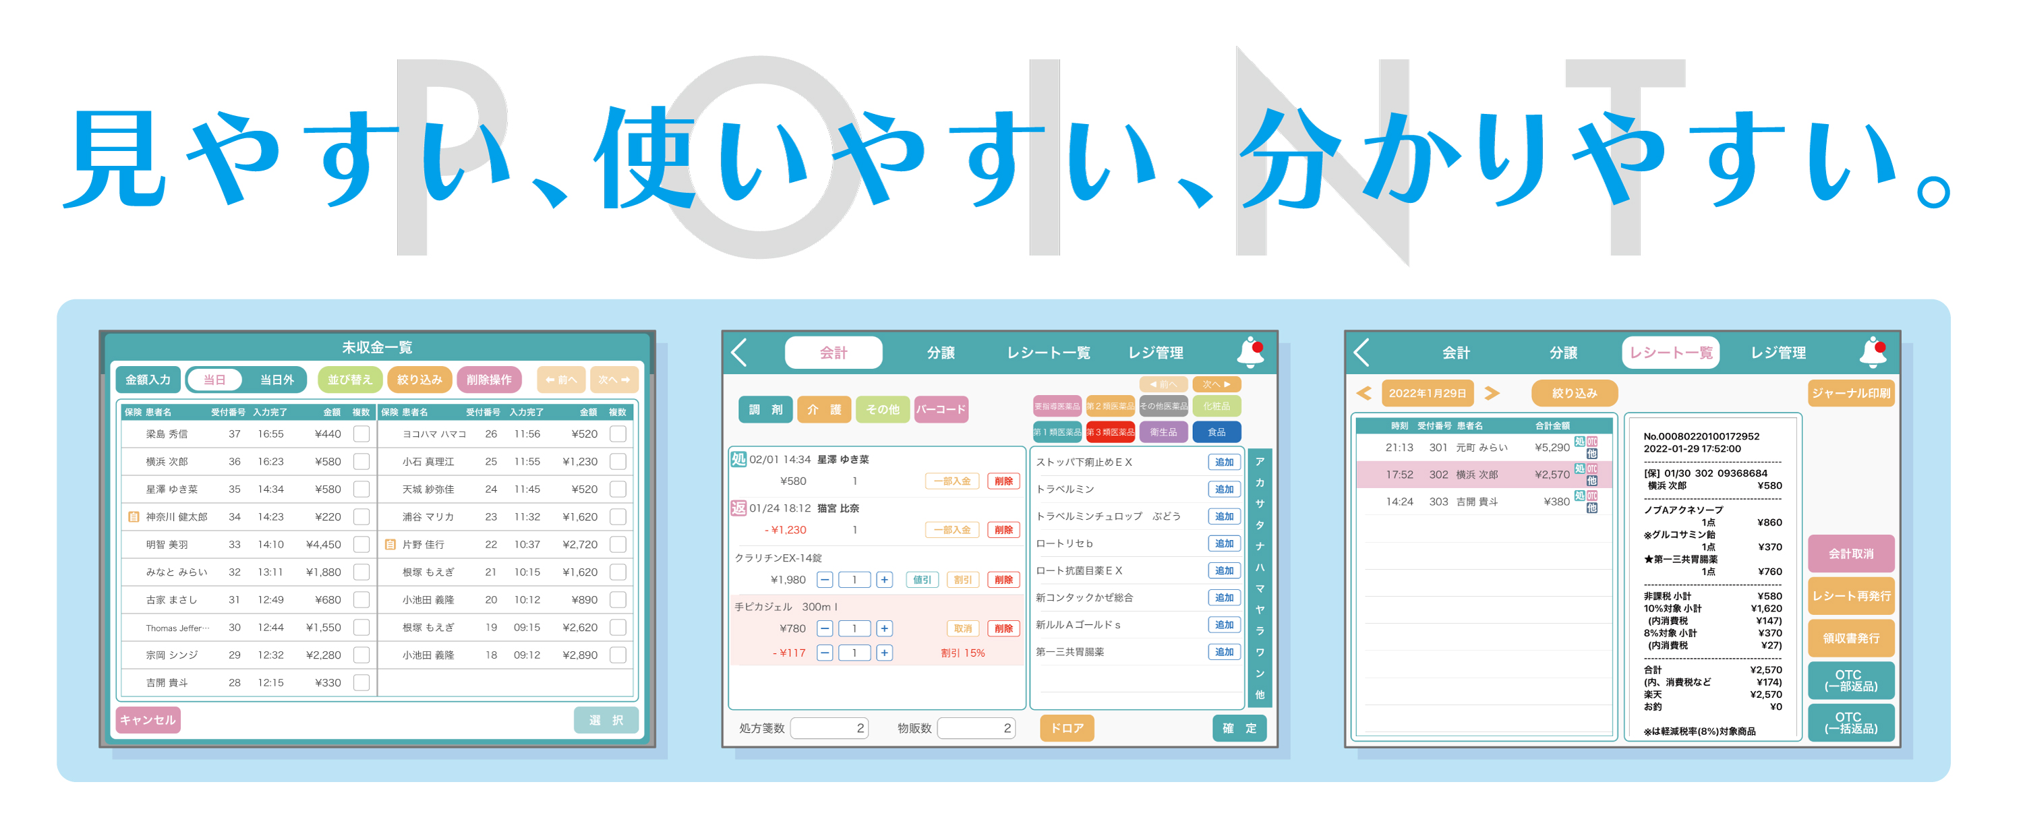2023x836 pixels.
Task: Check the box for 小石 真理江 row
Action: (x=618, y=462)
